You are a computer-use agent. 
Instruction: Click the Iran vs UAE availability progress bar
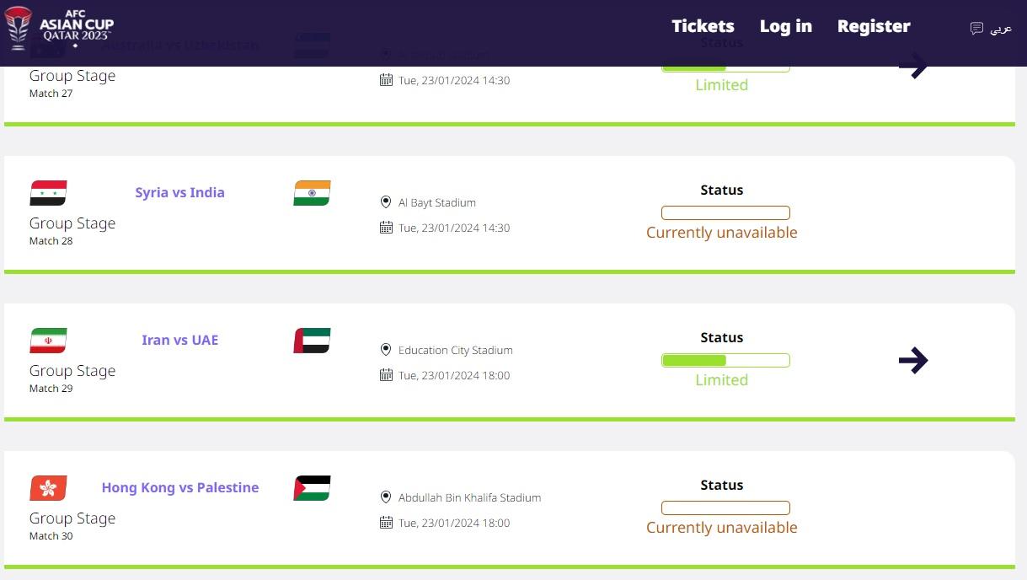coord(725,361)
